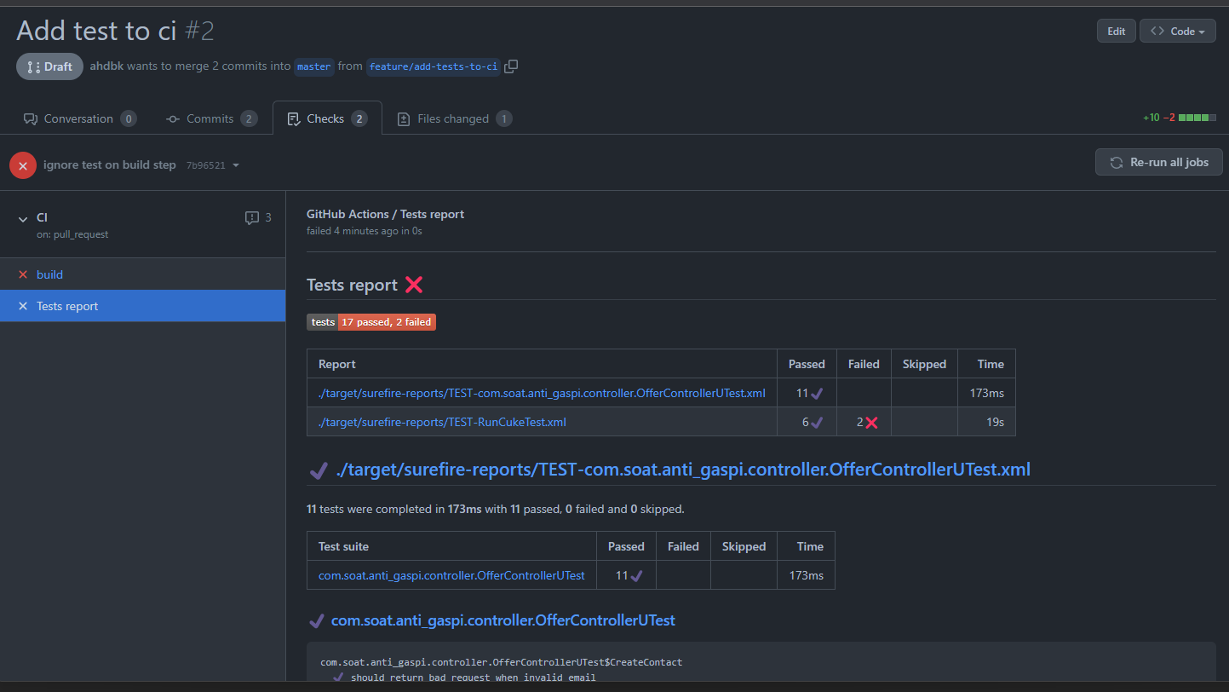Image resolution: width=1229 pixels, height=692 pixels.
Task: Click the red failed status icon beside commit title
Action: tap(23, 165)
